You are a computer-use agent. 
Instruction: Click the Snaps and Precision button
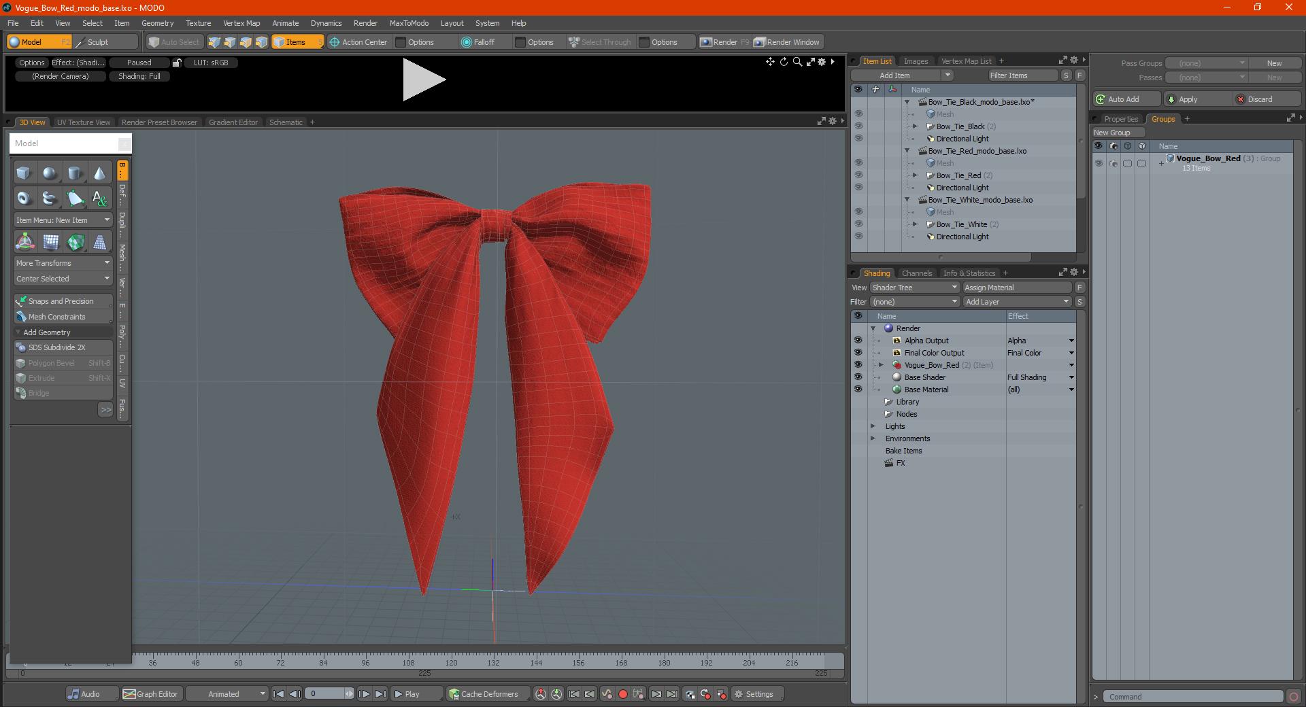(x=63, y=301)
